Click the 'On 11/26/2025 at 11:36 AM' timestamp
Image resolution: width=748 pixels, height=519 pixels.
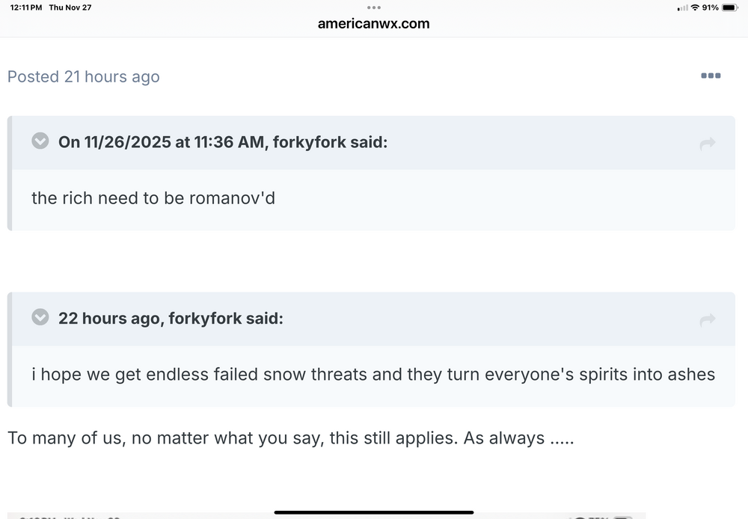pyautogui.click(x=162, y=142)
